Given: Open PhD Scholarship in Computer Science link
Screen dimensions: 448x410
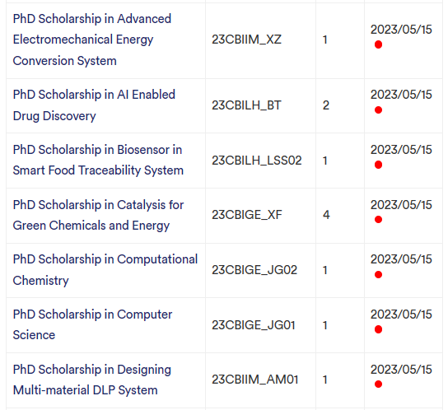Looking at the screenshot, I should point(92,324).
